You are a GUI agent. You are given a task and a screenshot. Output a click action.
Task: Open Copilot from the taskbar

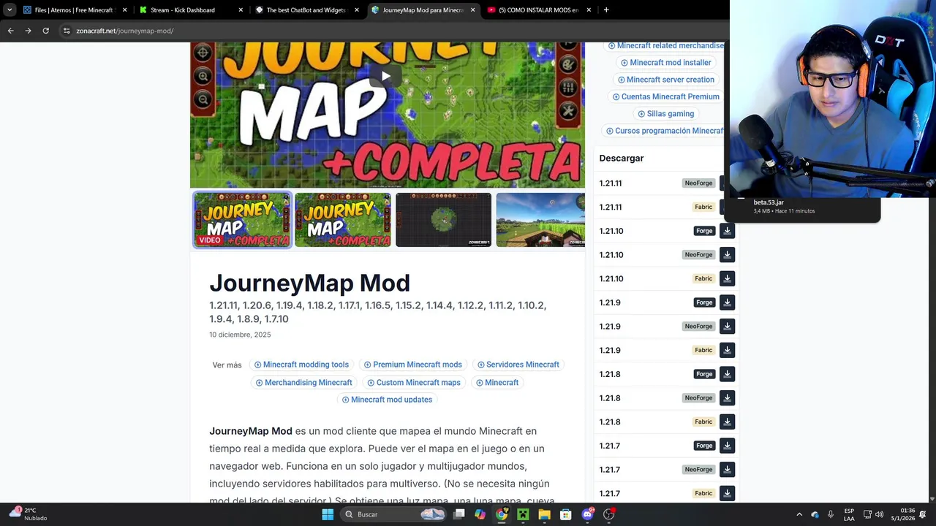[480, 514]
